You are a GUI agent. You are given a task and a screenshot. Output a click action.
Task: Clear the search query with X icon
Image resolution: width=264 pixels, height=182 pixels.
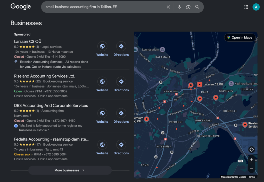168,7
